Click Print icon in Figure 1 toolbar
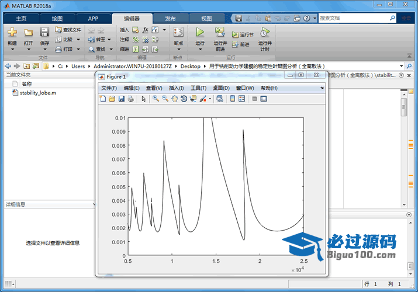 (130, 99)
